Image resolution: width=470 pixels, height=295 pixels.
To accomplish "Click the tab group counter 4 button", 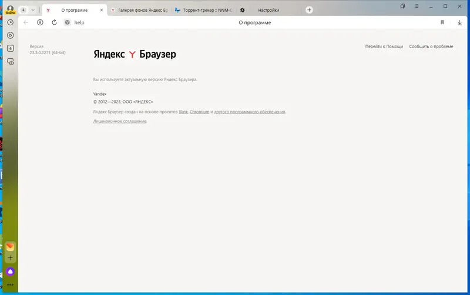I will coord(23,10).
